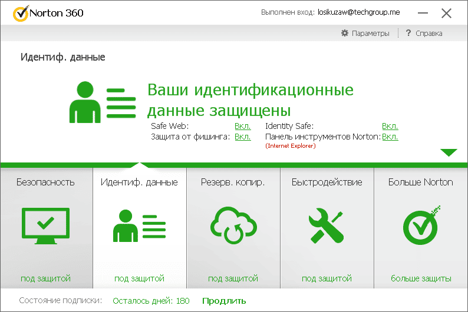
Task: Toggle Защита от фишинга Вкл. link
Action: pos(242,137)
